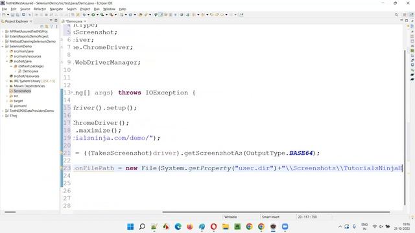Open the Window menu

(109, 9)
